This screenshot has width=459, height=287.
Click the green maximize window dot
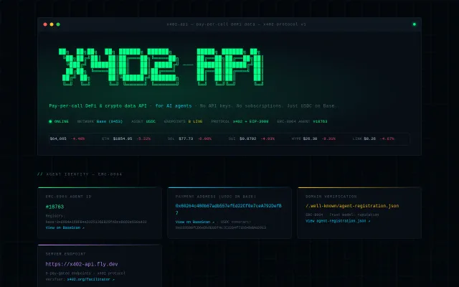coord(58,24)
